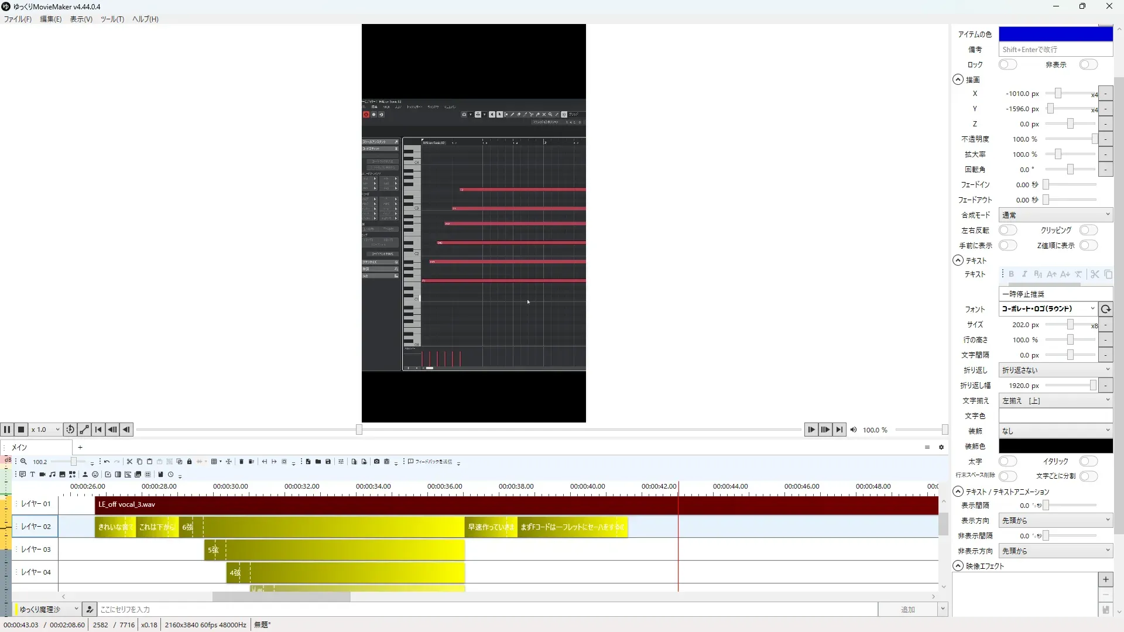Click the cut scissors icon in timeline toolbar

point(129,462)
